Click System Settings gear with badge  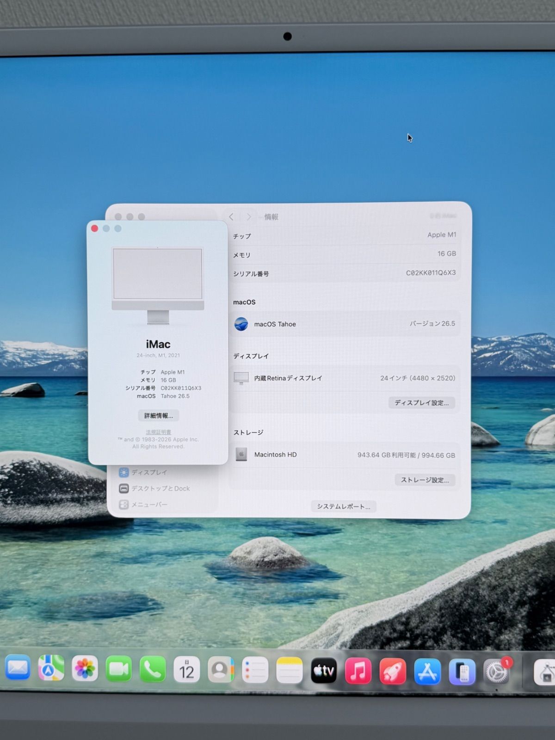click(x=497, y=672)
